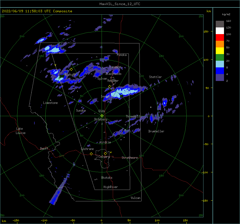
Task: Click the ThreeHills city label
Action: pyautogui.click(x=134, y=116)
